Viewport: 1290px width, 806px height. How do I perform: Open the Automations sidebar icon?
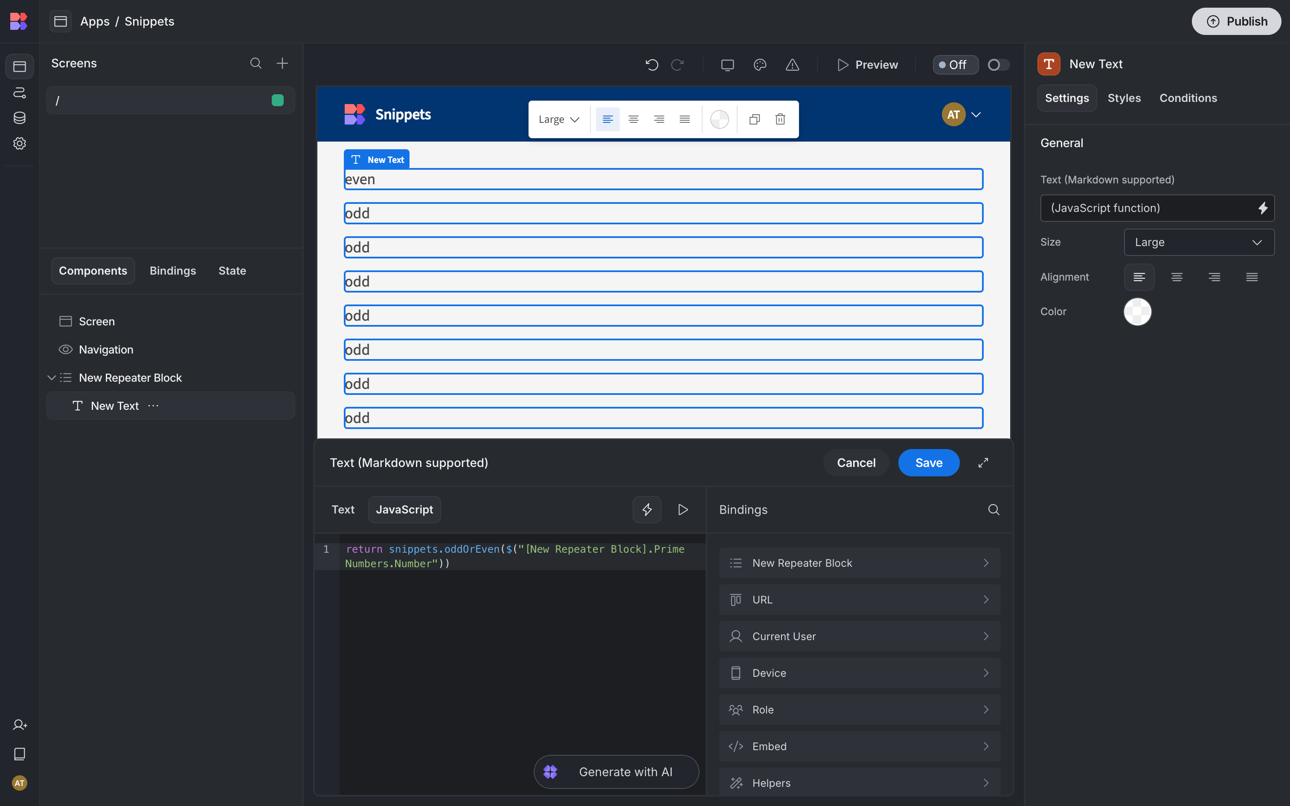click(x=20, y=92)
